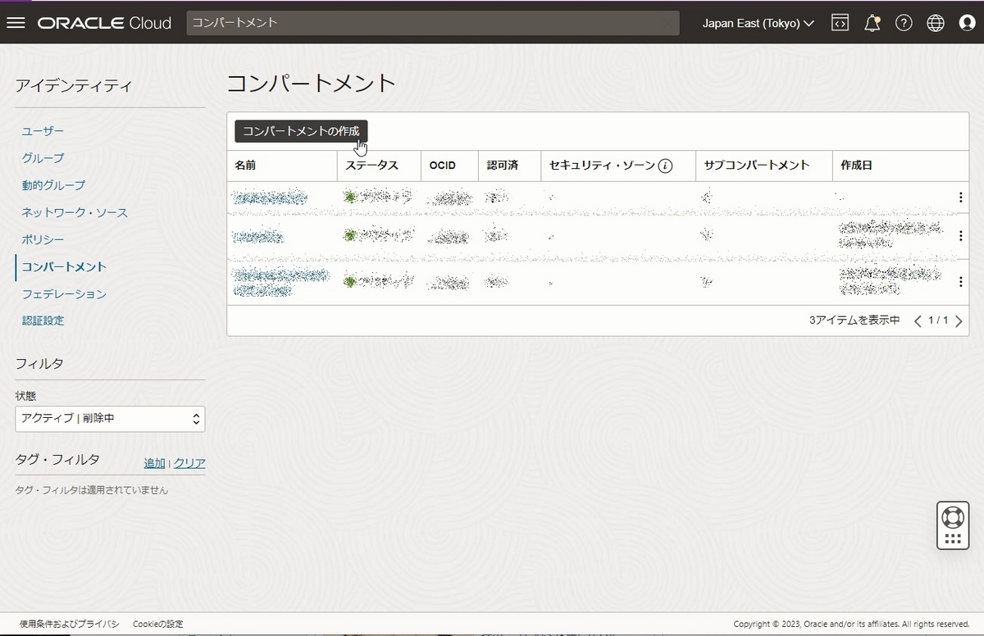Open the action menu of the last compartment row
Viewport: 984px width, 636px height.
click(960, 281)
